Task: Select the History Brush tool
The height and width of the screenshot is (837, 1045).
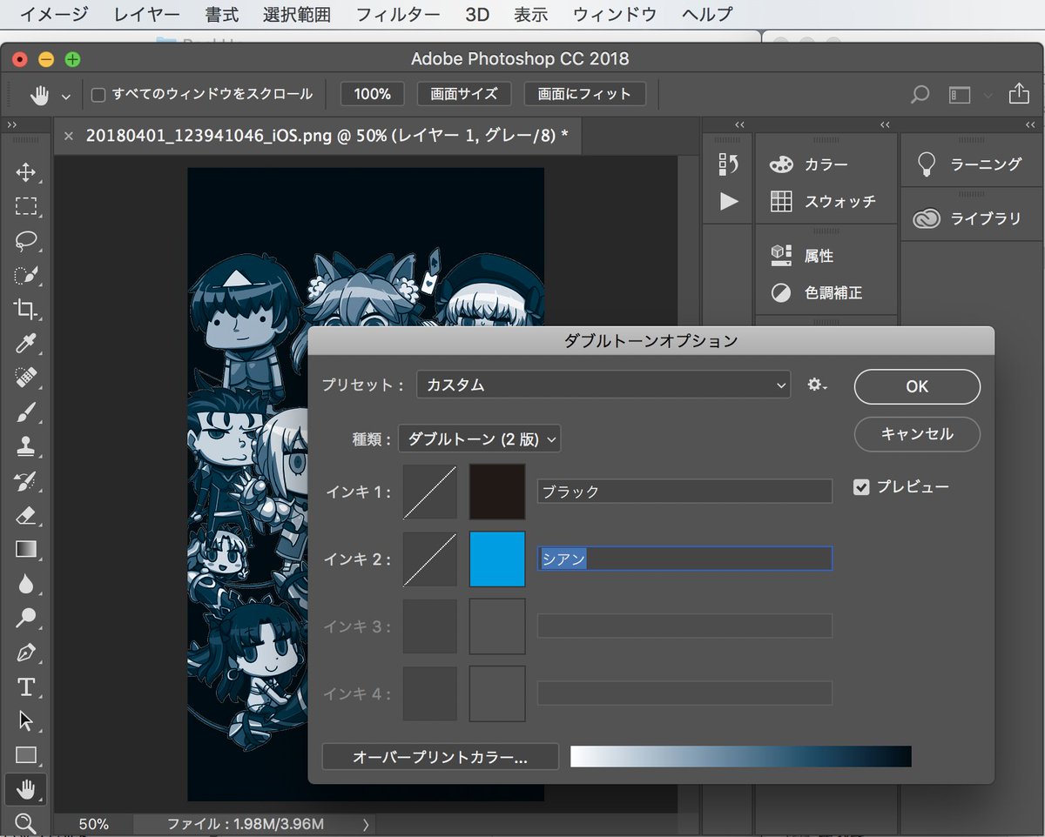Action: 25,480
